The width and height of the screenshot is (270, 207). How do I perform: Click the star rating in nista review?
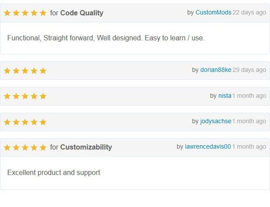25,96
